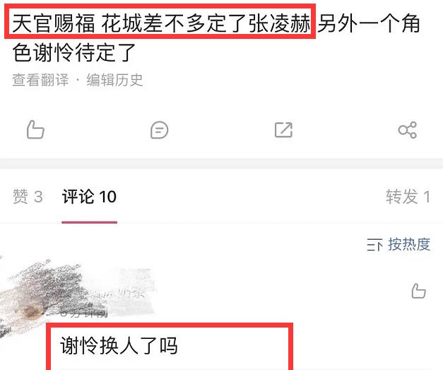This screenshot has width=443, height=370.
Task: Tap the repost icon with arrow square
Action: 283,130
